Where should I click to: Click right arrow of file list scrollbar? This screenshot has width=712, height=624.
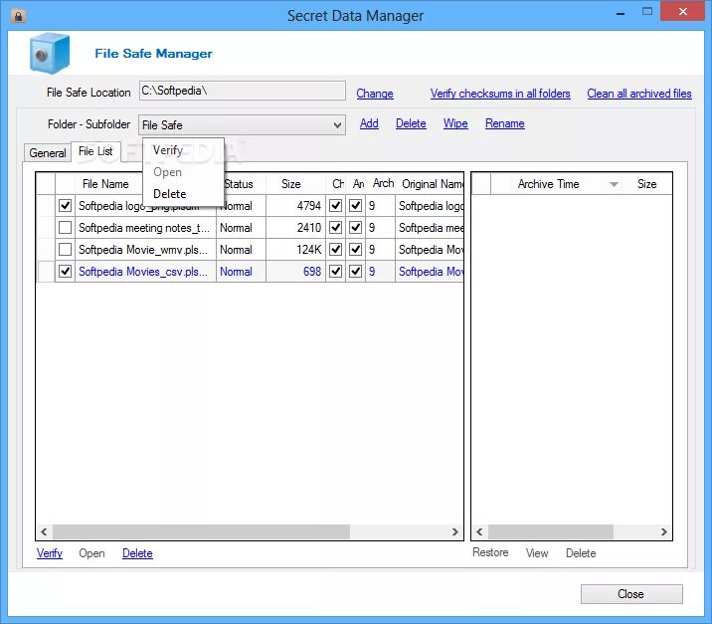point(455,531)
